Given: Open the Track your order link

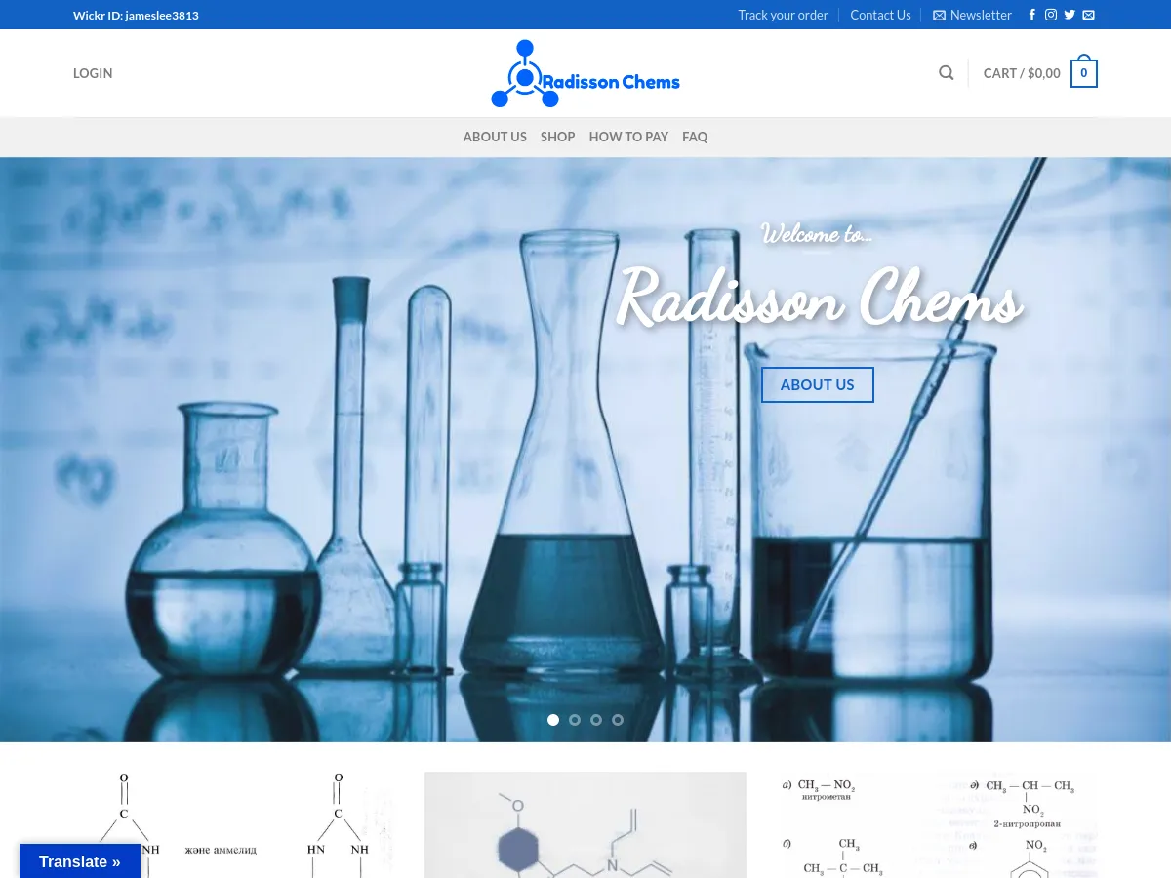Looking at the screenshot, I should coord(783,15).
